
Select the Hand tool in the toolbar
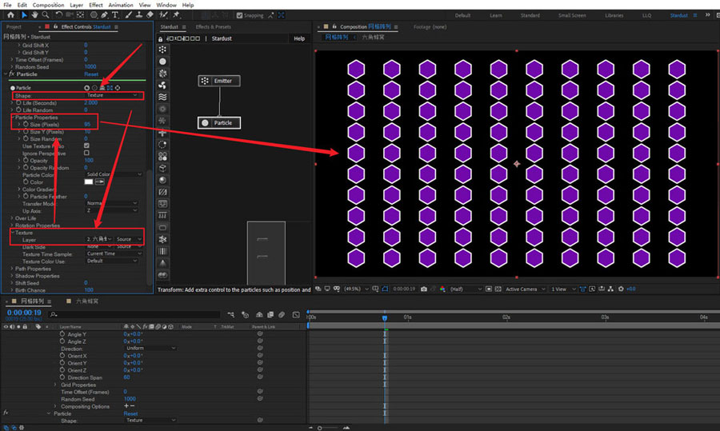point(34,15)
